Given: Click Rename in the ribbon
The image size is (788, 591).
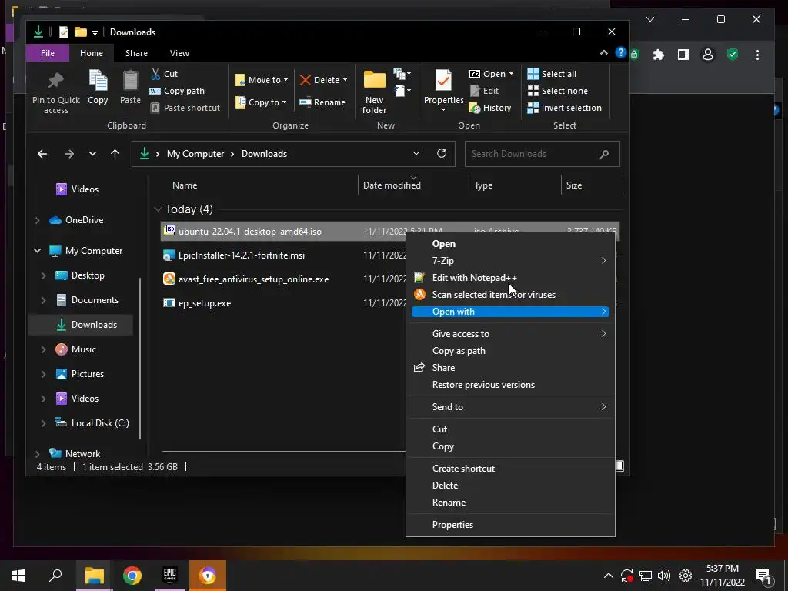Looking at the screenshot, I should (322, 102).
